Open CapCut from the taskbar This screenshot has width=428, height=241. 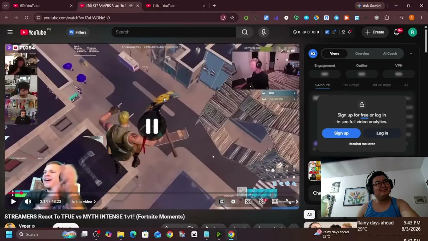click(x=194, y=234)
